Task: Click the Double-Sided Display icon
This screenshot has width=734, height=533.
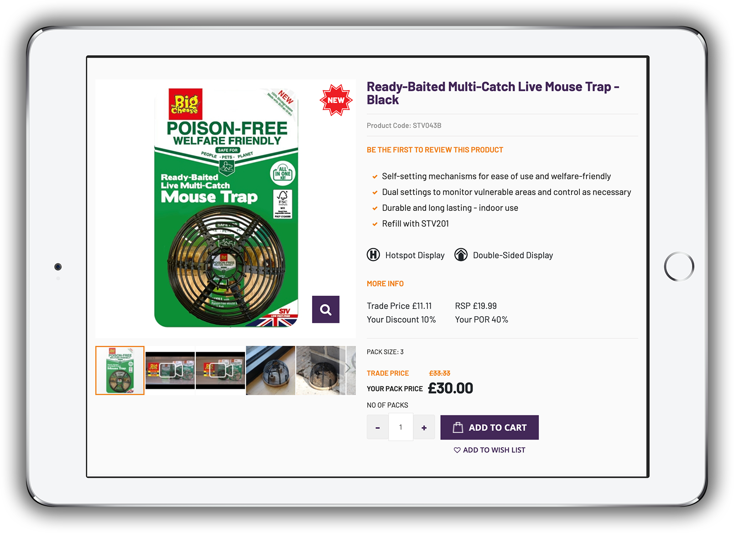Action: tap(461, 255)
